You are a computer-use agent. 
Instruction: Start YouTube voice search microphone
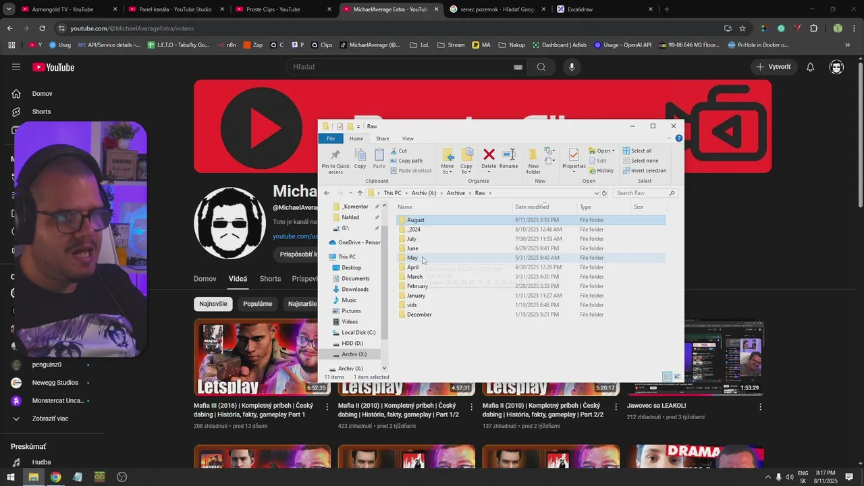pyautogui.click(x=572, y=67)
